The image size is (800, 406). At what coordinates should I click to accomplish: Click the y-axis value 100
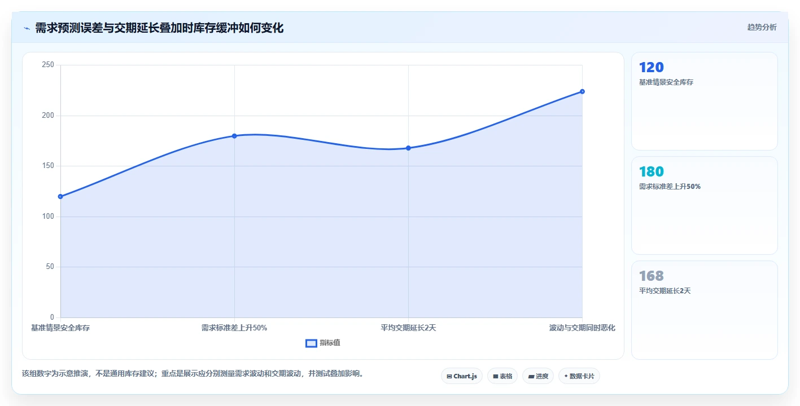(x=48, y=217)
